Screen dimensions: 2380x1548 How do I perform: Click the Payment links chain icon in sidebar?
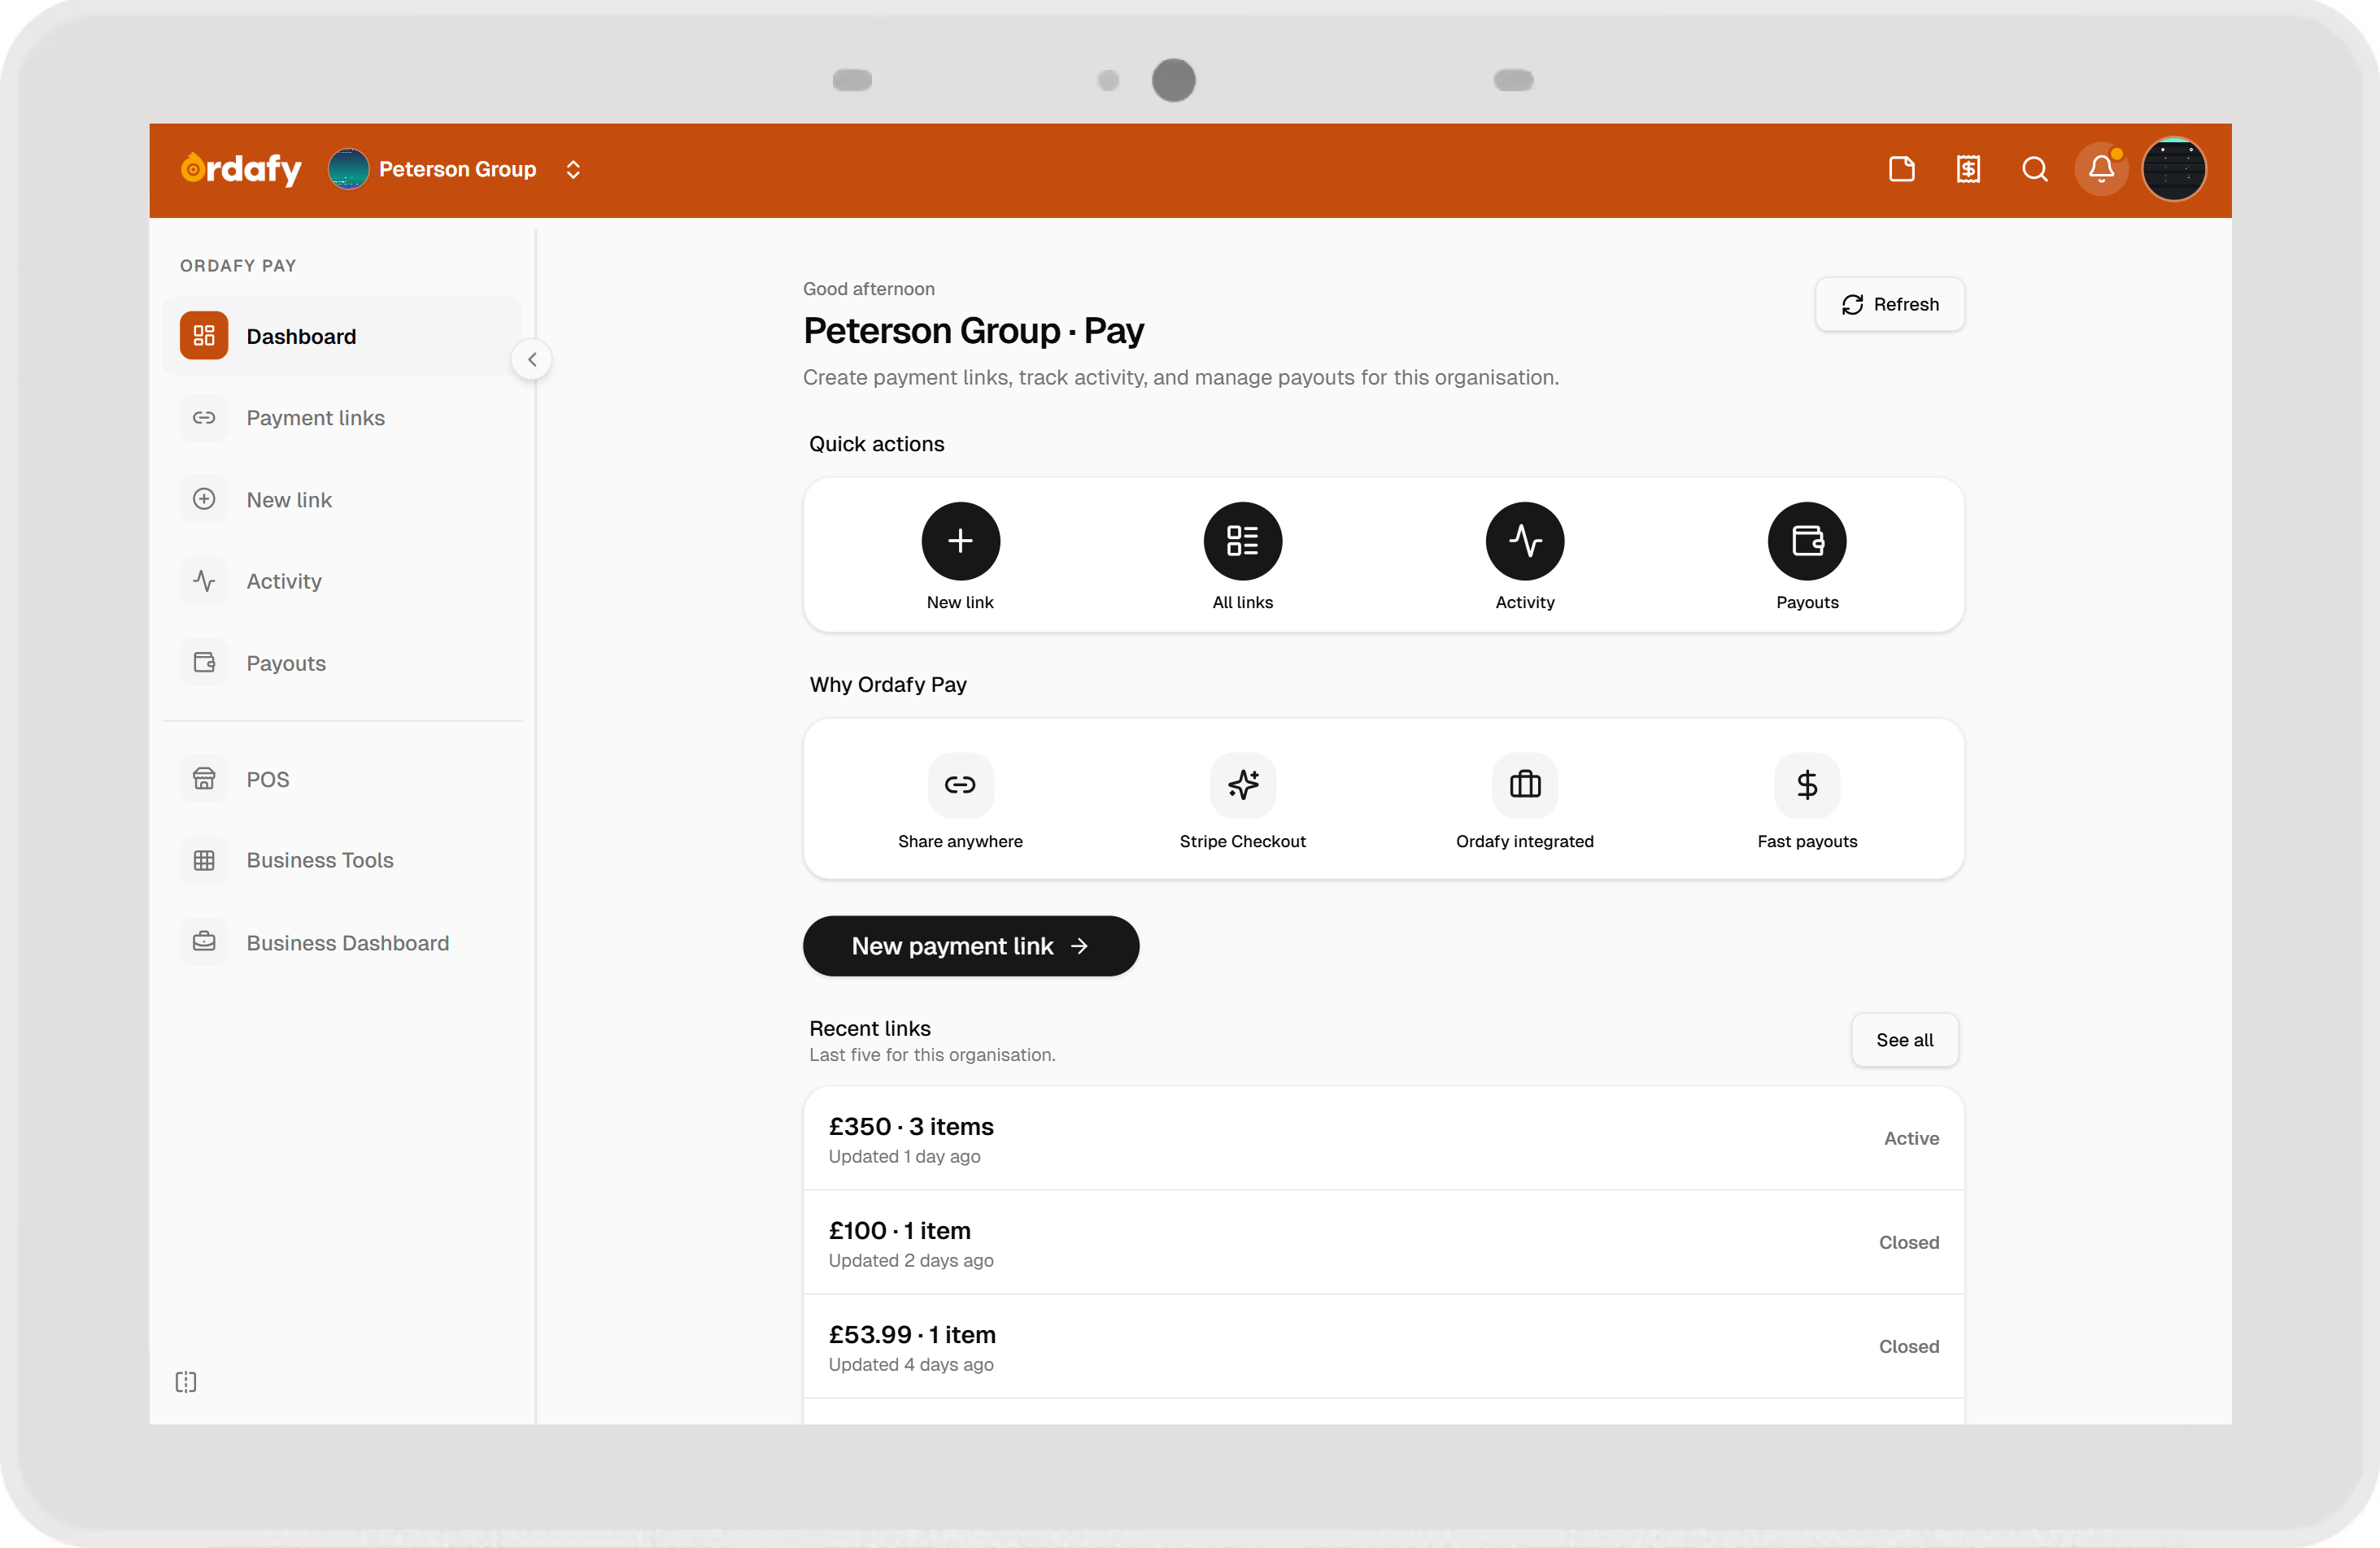[x=204, y=418]
